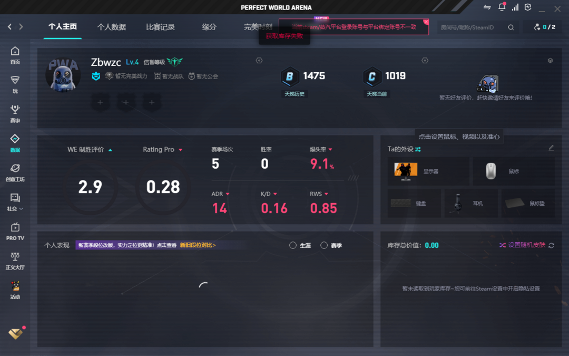Screen dimensions: 569x356
Task: Select 耳机 headset peripheral card
Action: point(471,204)
